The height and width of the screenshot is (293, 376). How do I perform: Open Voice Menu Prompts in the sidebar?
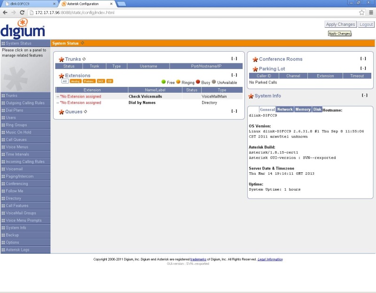tap(25, 220)
